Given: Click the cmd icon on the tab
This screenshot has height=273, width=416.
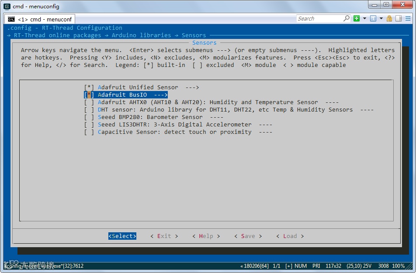Looking at the screenshot, I should pos(11,19).
